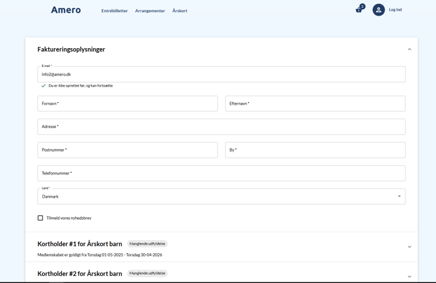The width and height of the screenshot is (436, 283).
Task: Click the Log ind link
Action: click(395, 10)
